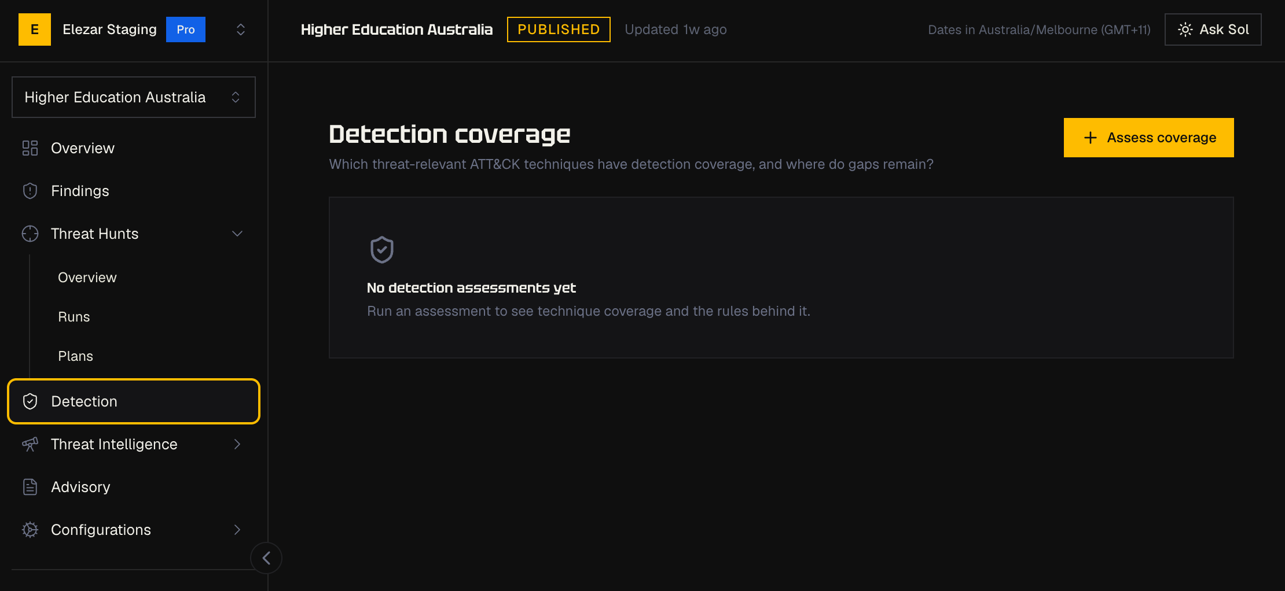Click the Pro plan badge

pyautogui.click(x=186, y=29)
